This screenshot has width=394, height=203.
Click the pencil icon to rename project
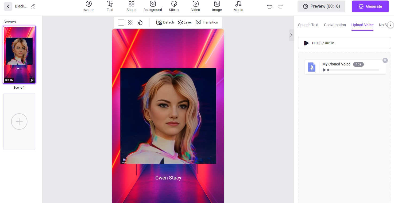point(33,6)
